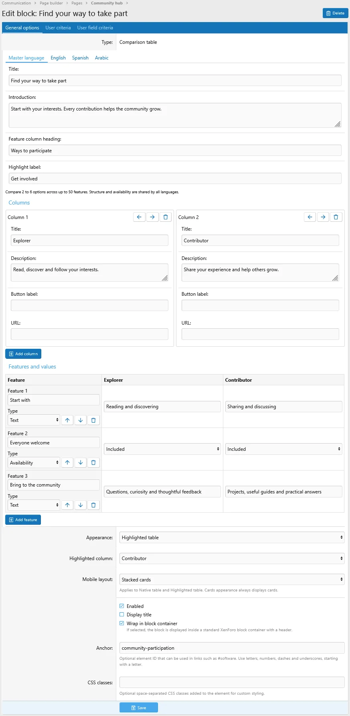The width and height of the screenshot is (350, 716).
Task: Go to Communication breadcrumb link
Action: coord(16,3)
